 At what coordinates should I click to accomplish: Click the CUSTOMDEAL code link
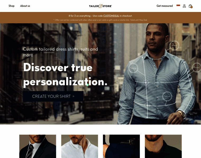click(x=111, y=16)
